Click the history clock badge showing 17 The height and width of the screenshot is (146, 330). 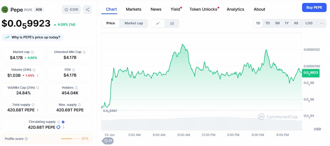pos(108,141)
